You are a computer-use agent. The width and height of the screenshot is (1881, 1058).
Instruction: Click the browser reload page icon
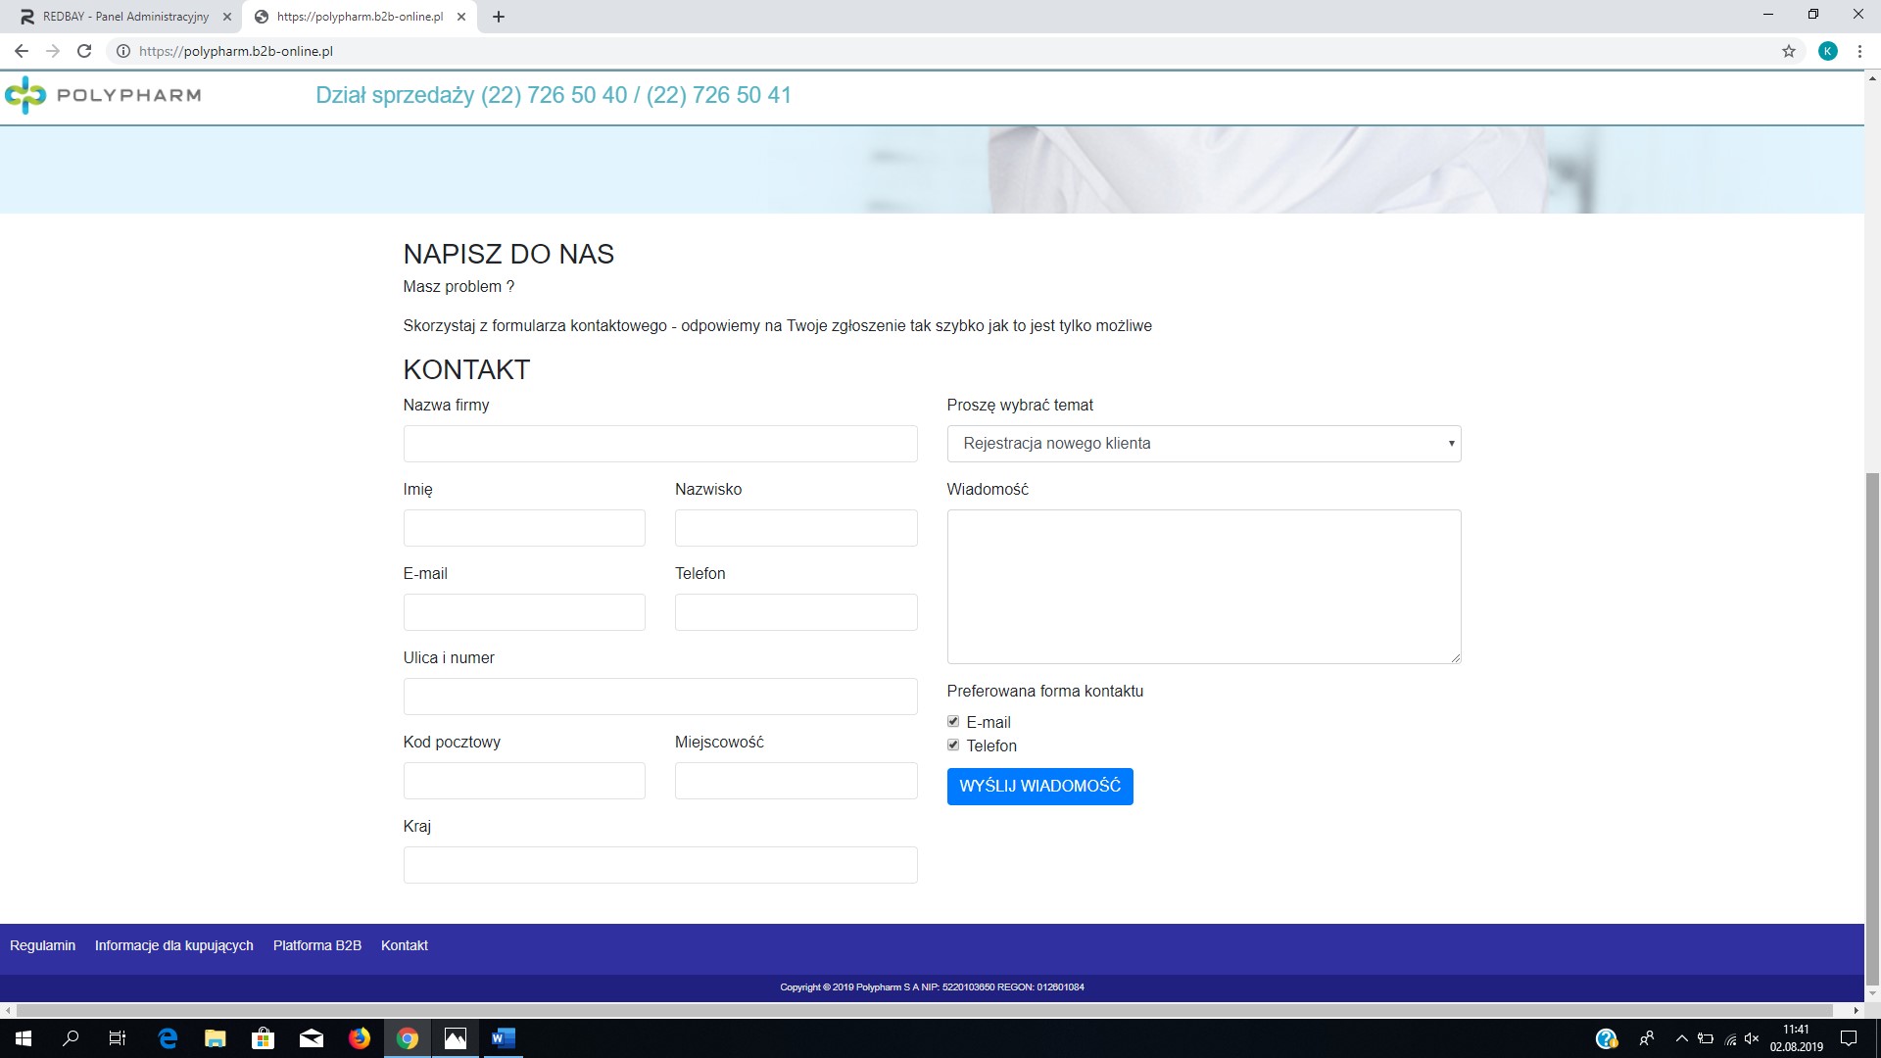(x=84, y=51)
